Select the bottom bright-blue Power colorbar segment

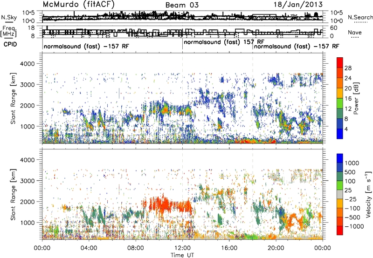(340, 134)
